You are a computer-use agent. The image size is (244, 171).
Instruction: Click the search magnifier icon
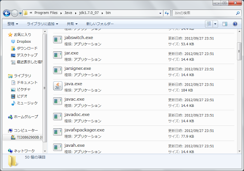click(x=238, y=13)
